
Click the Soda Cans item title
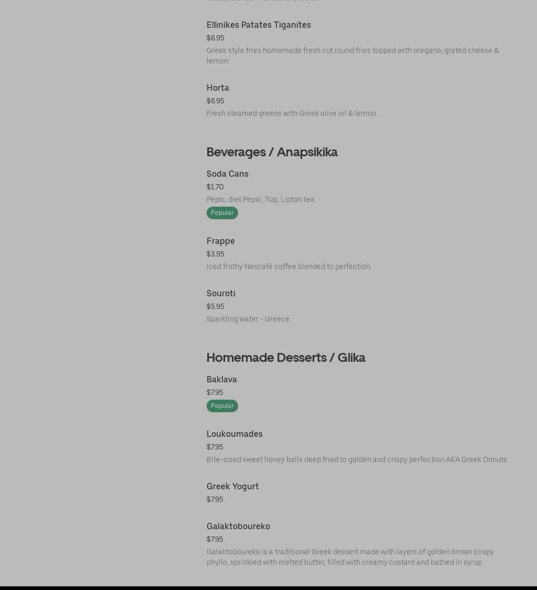coord(227,174)
